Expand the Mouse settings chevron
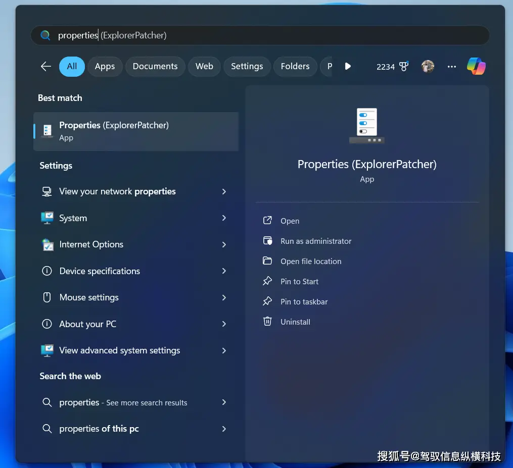This screenshot has width=513, height=468. 224,297
